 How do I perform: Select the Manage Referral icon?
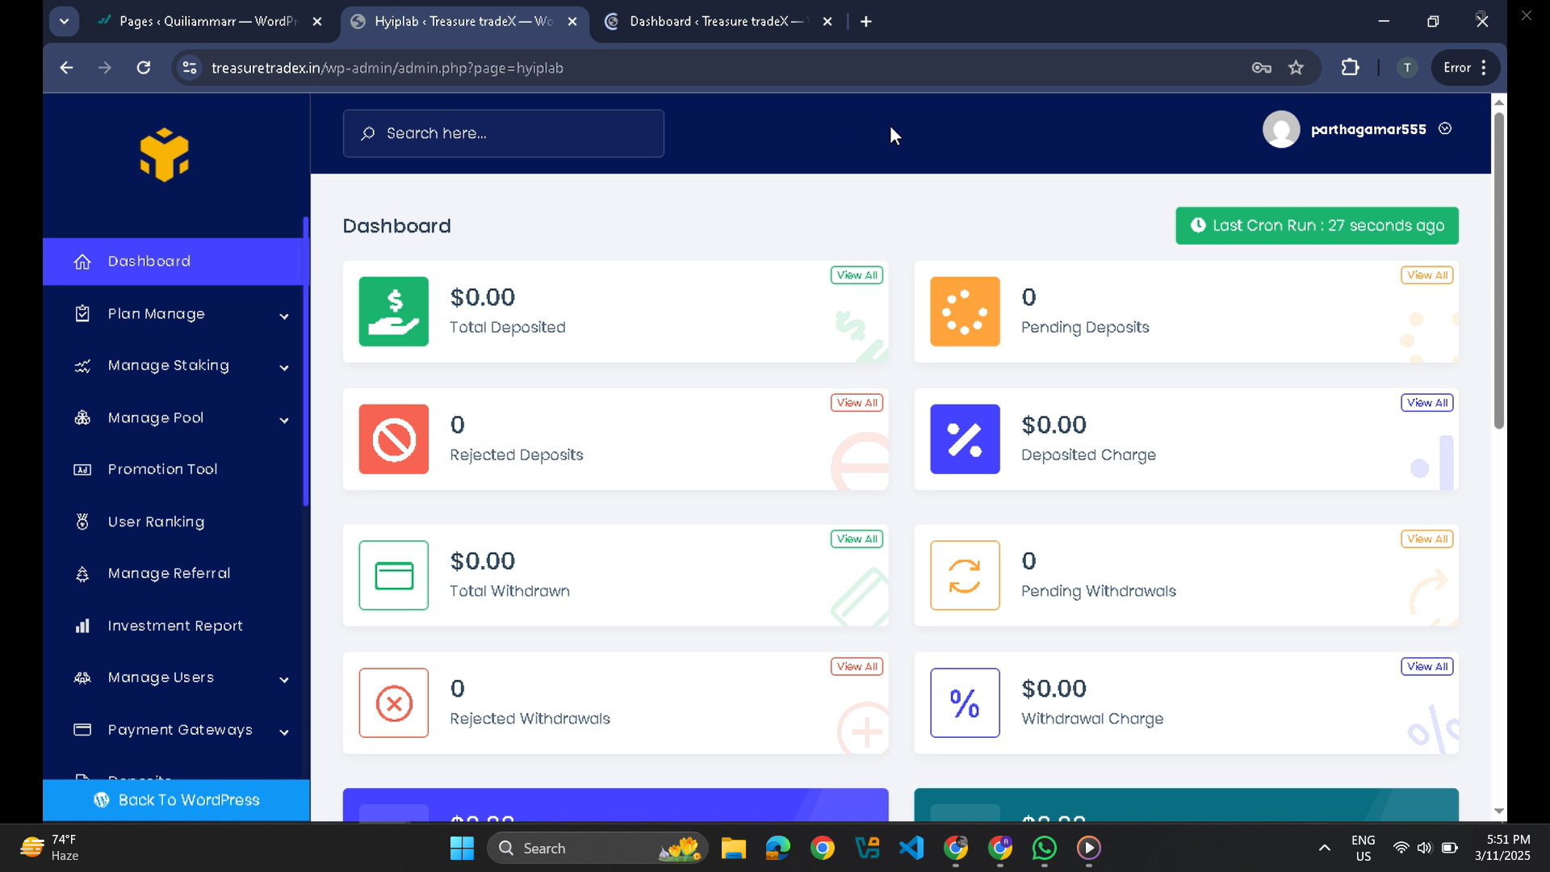point(83,573)
